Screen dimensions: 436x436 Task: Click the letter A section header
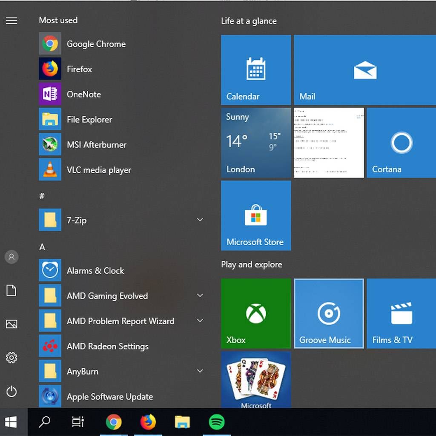click(x=42, y=247)
